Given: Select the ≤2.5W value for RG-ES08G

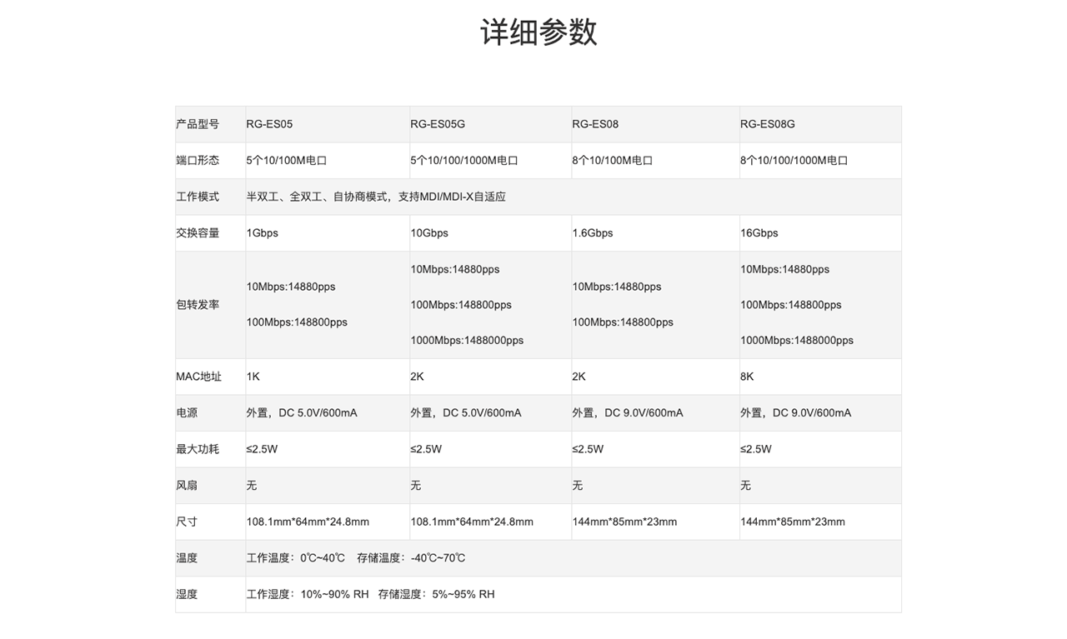Looking at the screenshot, I should point(756,449).
